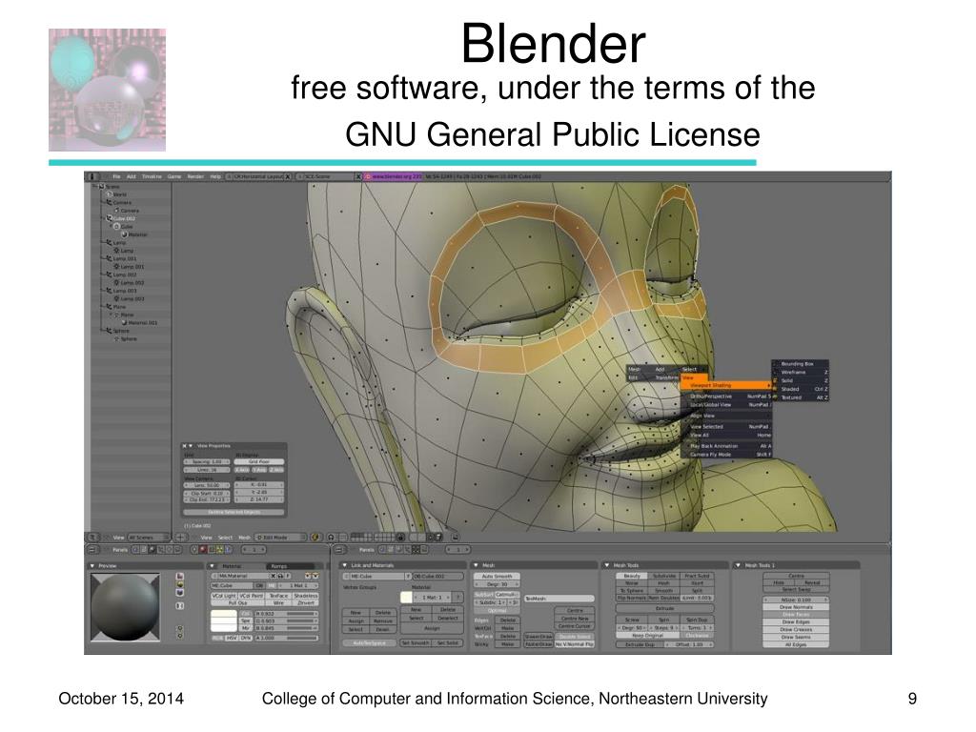Click the red sphere Material buttons icon
This screenshot has height=732, width=976.
[202, 550]
